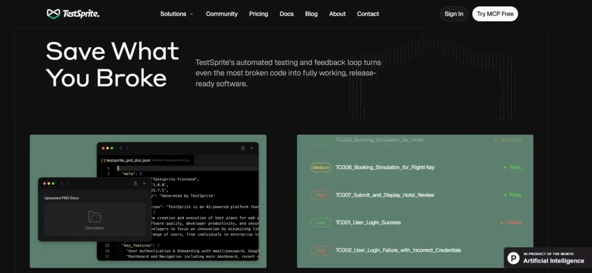Select the TC001_User_Login_Success test row
This screenshot has width=592, height=273.
[x=368, y=222]
